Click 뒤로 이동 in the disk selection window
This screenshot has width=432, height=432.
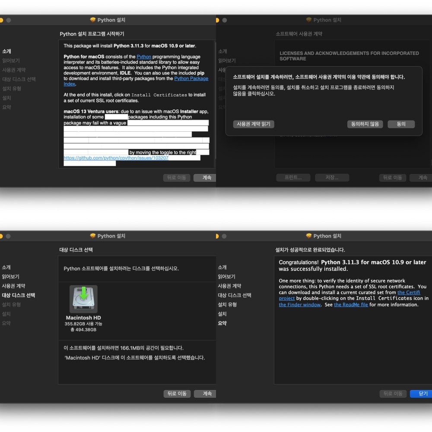177,394
